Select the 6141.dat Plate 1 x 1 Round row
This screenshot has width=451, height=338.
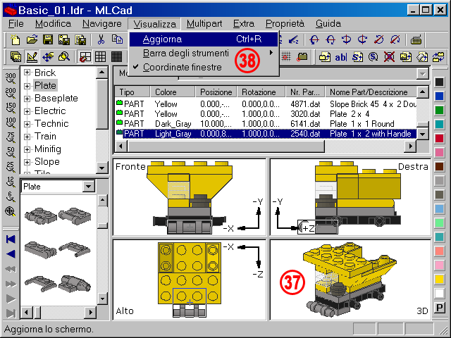266,124
